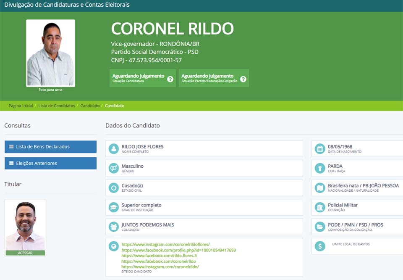Click help icon beside Situação Partido/Federação/Coligação
Viewport: 403px width, 280px height.
[243, 79]
